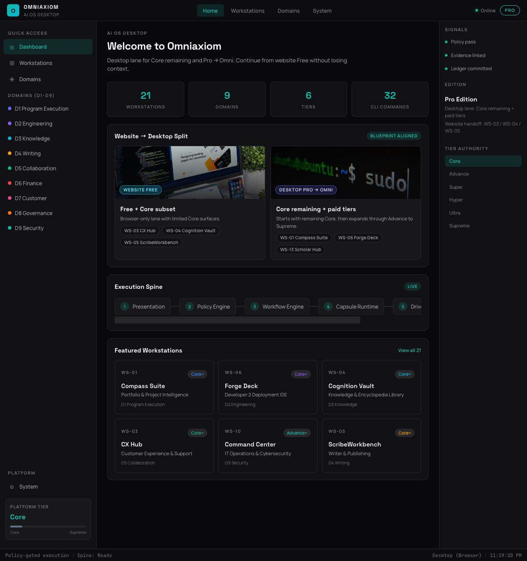
Task: Click the Workstations grid icon in sidebar
Action: point(11,63)
